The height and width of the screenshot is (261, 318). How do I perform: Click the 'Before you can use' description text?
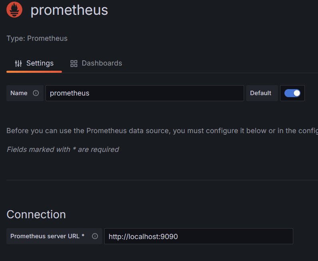click(x=162, y=131)
